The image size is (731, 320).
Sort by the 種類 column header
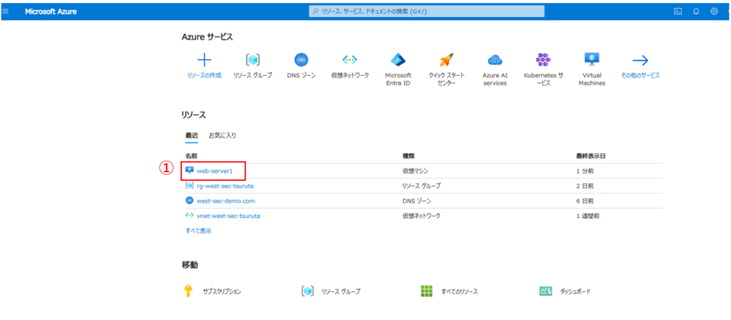click(x=408, y=156)
